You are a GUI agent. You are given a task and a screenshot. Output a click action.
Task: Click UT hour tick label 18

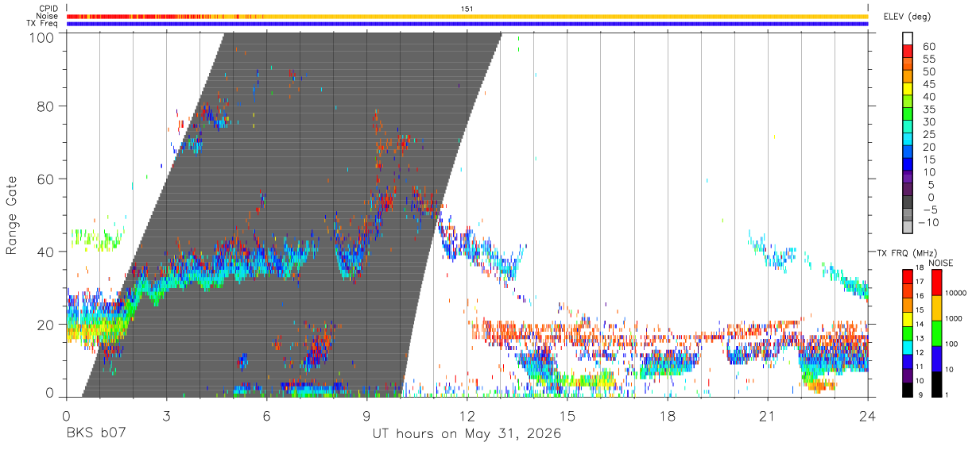point(667,415)
